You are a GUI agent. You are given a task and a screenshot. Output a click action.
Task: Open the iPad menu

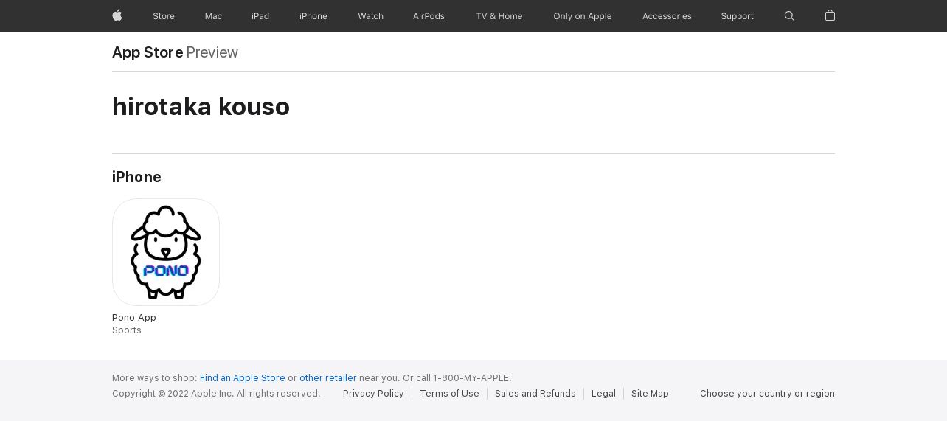point(260,16)
